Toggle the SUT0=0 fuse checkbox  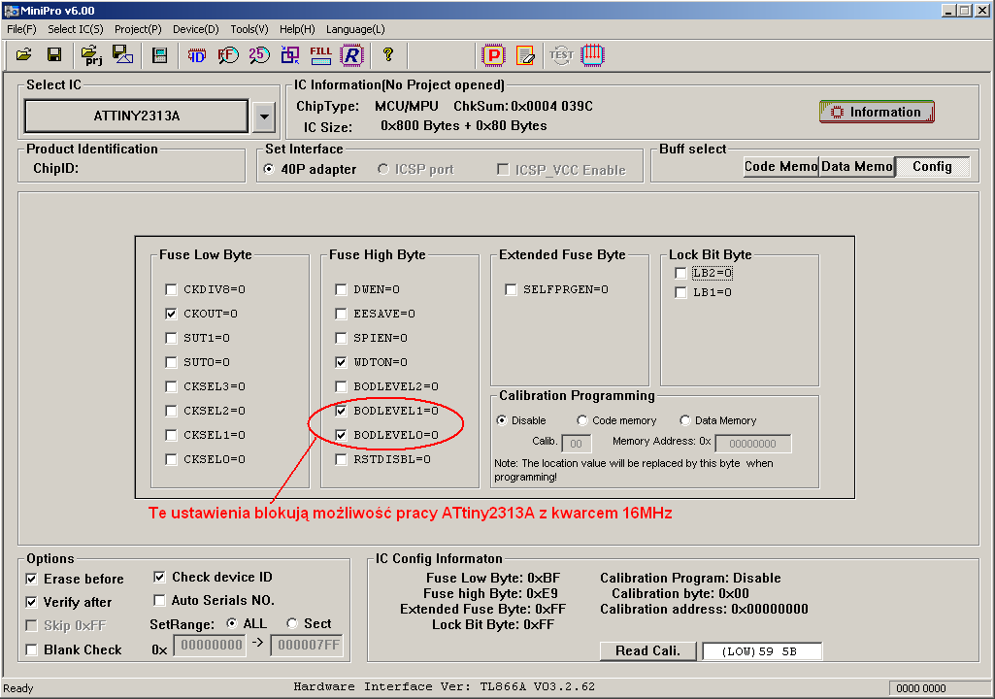point(171,362)
